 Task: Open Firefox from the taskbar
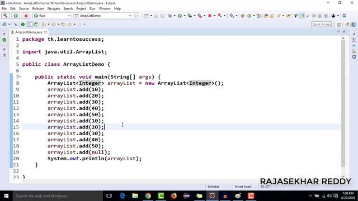pos(174,196)
